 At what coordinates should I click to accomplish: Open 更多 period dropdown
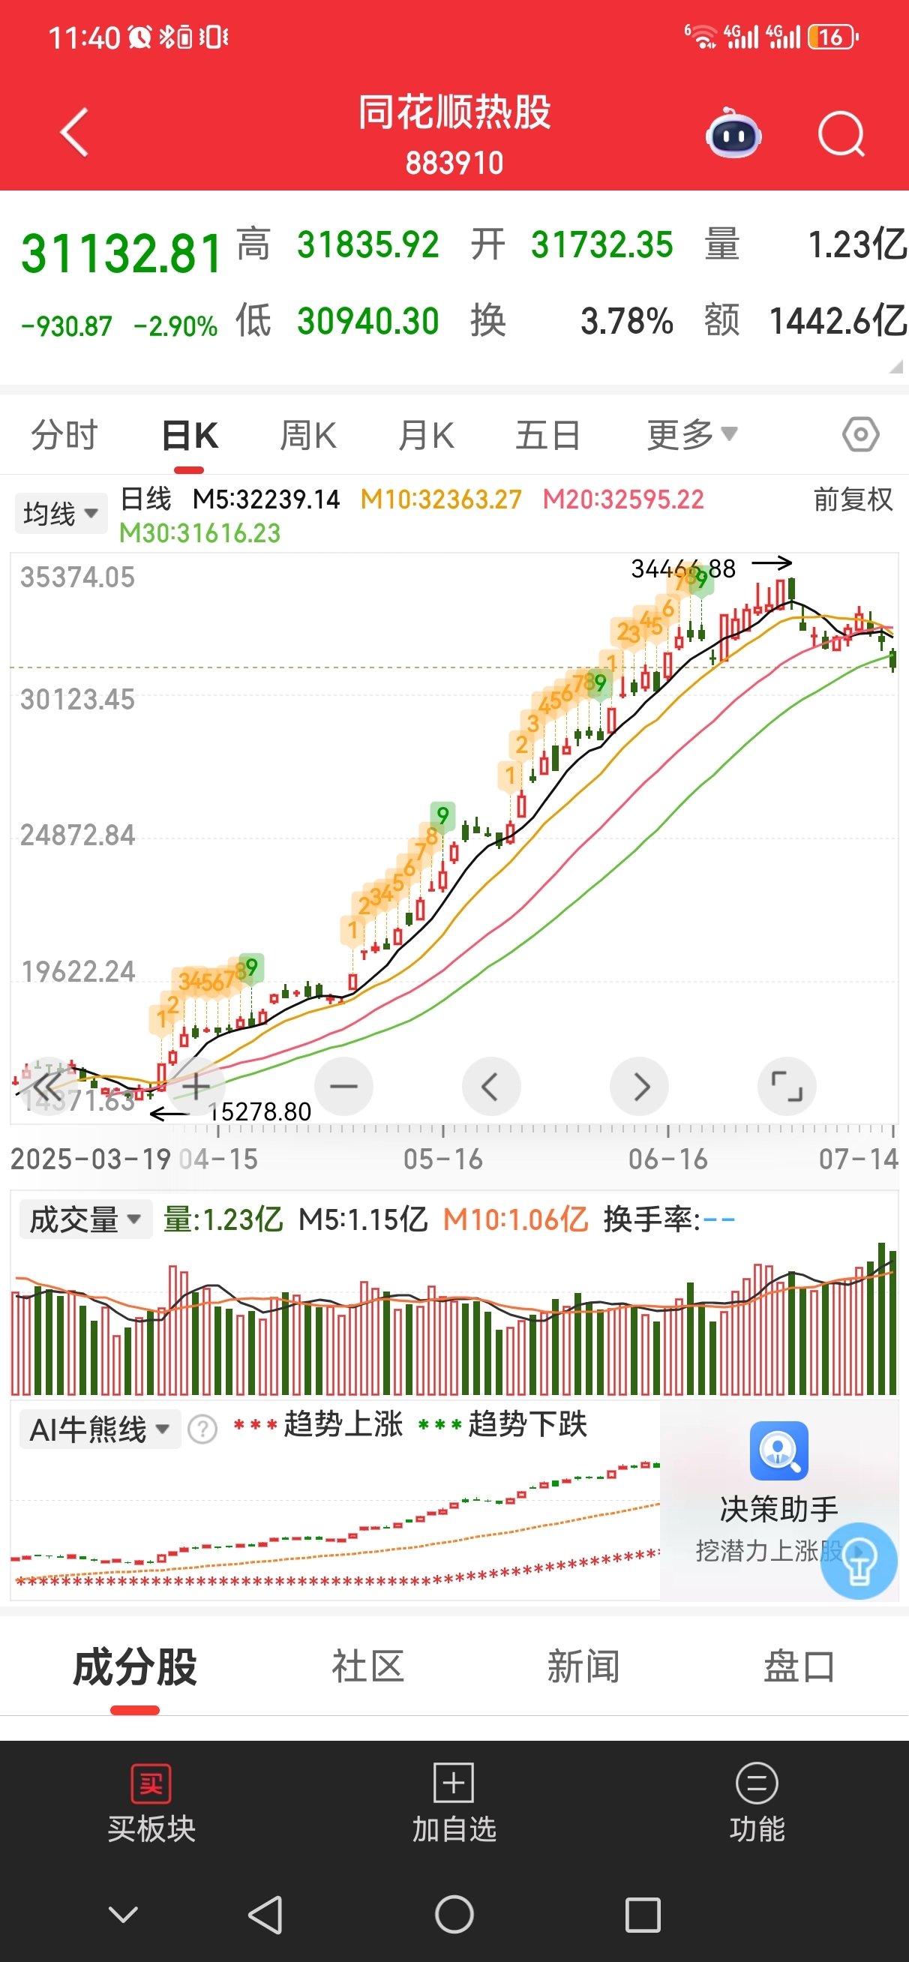click(x=691, y=435)
